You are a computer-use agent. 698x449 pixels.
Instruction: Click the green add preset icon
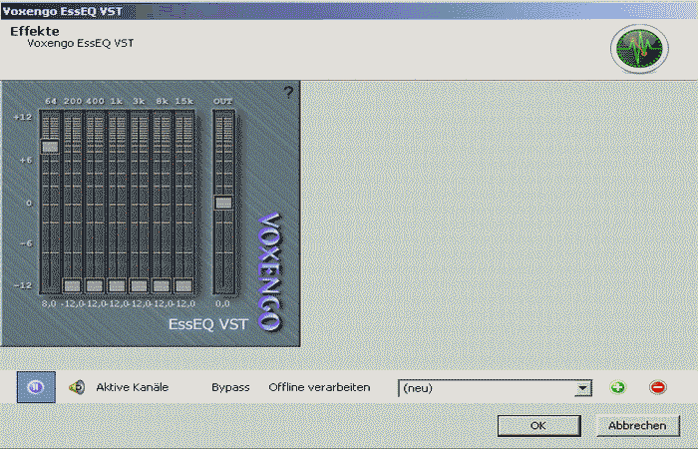(x=617, y=387)
